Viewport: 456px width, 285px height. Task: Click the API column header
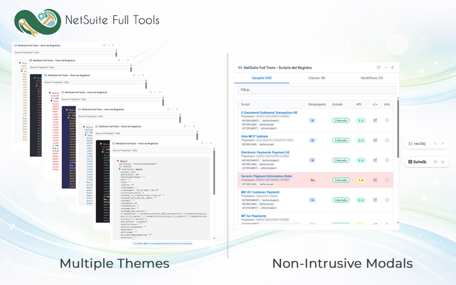pos(358,104)
